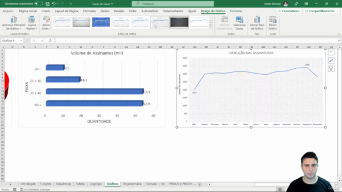342x192 pixels.
Task: Click the 31 a 40 bar in chart
Action: point(95,92)
